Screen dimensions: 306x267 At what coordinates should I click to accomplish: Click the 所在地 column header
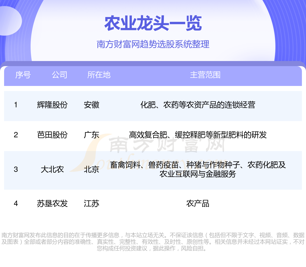(x=99, y=75)
